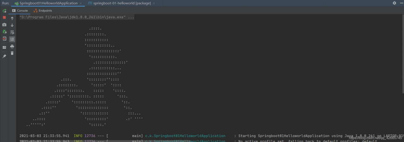Click the down arrow in console toolbar
Image resolution: width=404 pixels, height=142 pixels.
click(x=12, y=25)
